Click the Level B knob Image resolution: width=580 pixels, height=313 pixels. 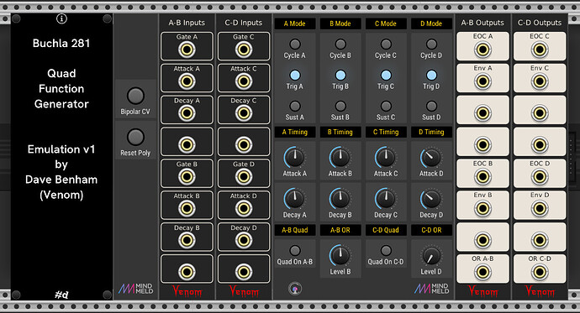click(x=340, y=255)
